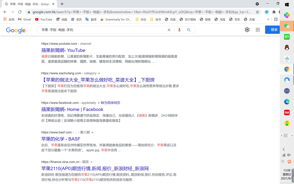Open the 淘宝 bookmark
The height and width of the screenshot is (184, 294).
[x=220, y=19]
